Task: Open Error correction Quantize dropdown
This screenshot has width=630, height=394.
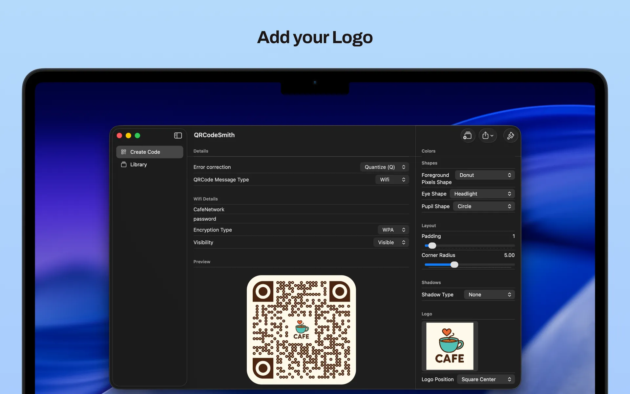Action: click(385, 167)
